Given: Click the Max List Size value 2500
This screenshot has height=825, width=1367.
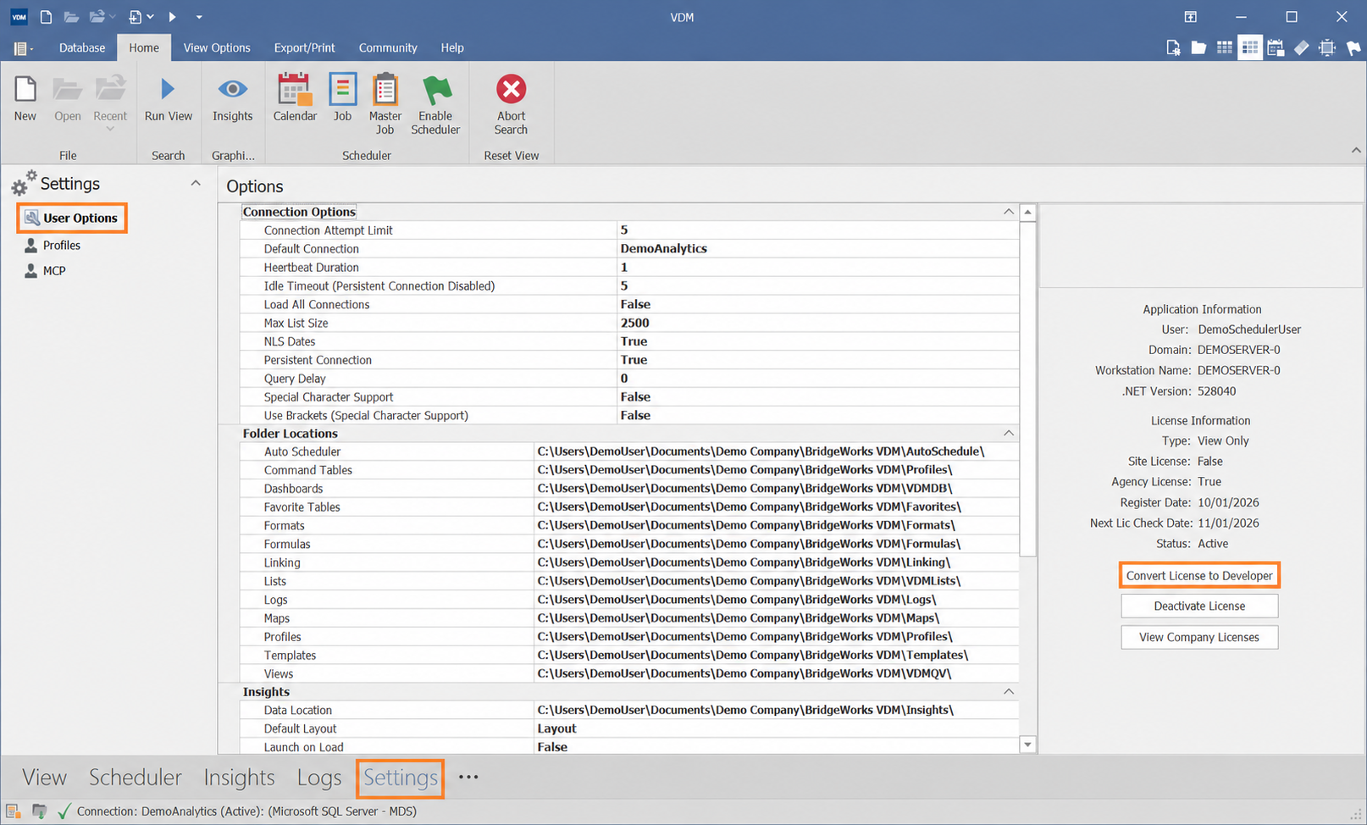Looking at the screenshot, I should point(634,323).
